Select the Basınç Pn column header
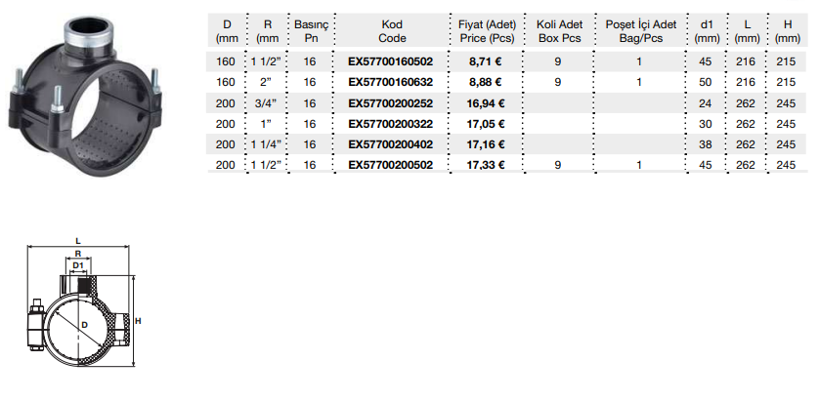Image resolution: width=819 pixels, height=402 pixels. [310, 30]
